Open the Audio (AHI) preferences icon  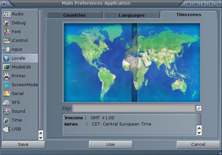[7, 14]
